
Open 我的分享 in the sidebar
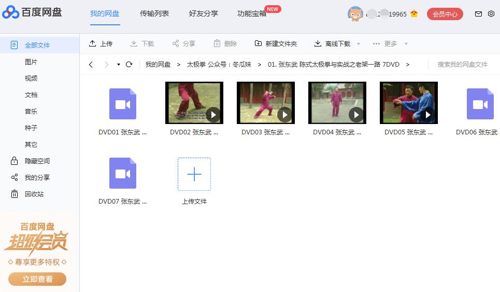(37, 177)
